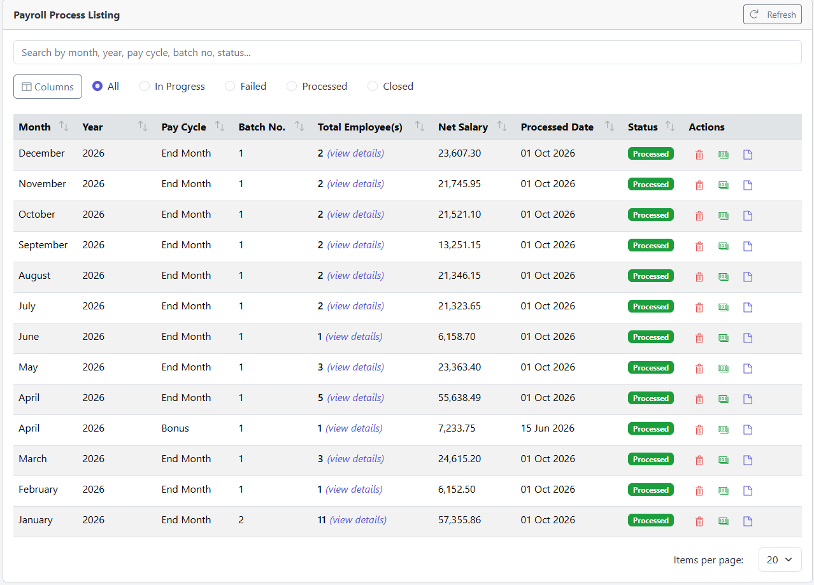Click the Month column header

34,127
